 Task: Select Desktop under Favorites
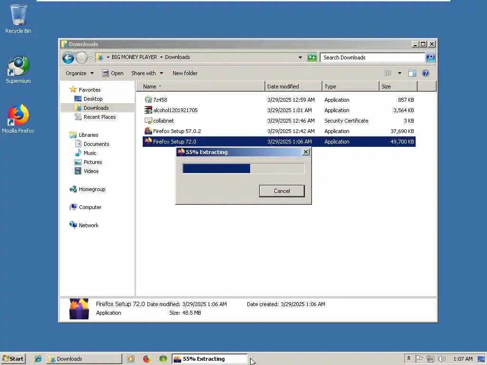93,99
